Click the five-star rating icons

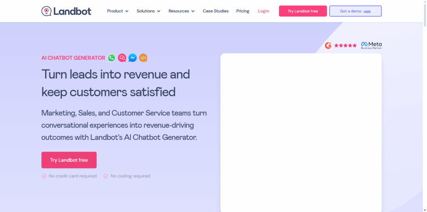tap(345, 45)
